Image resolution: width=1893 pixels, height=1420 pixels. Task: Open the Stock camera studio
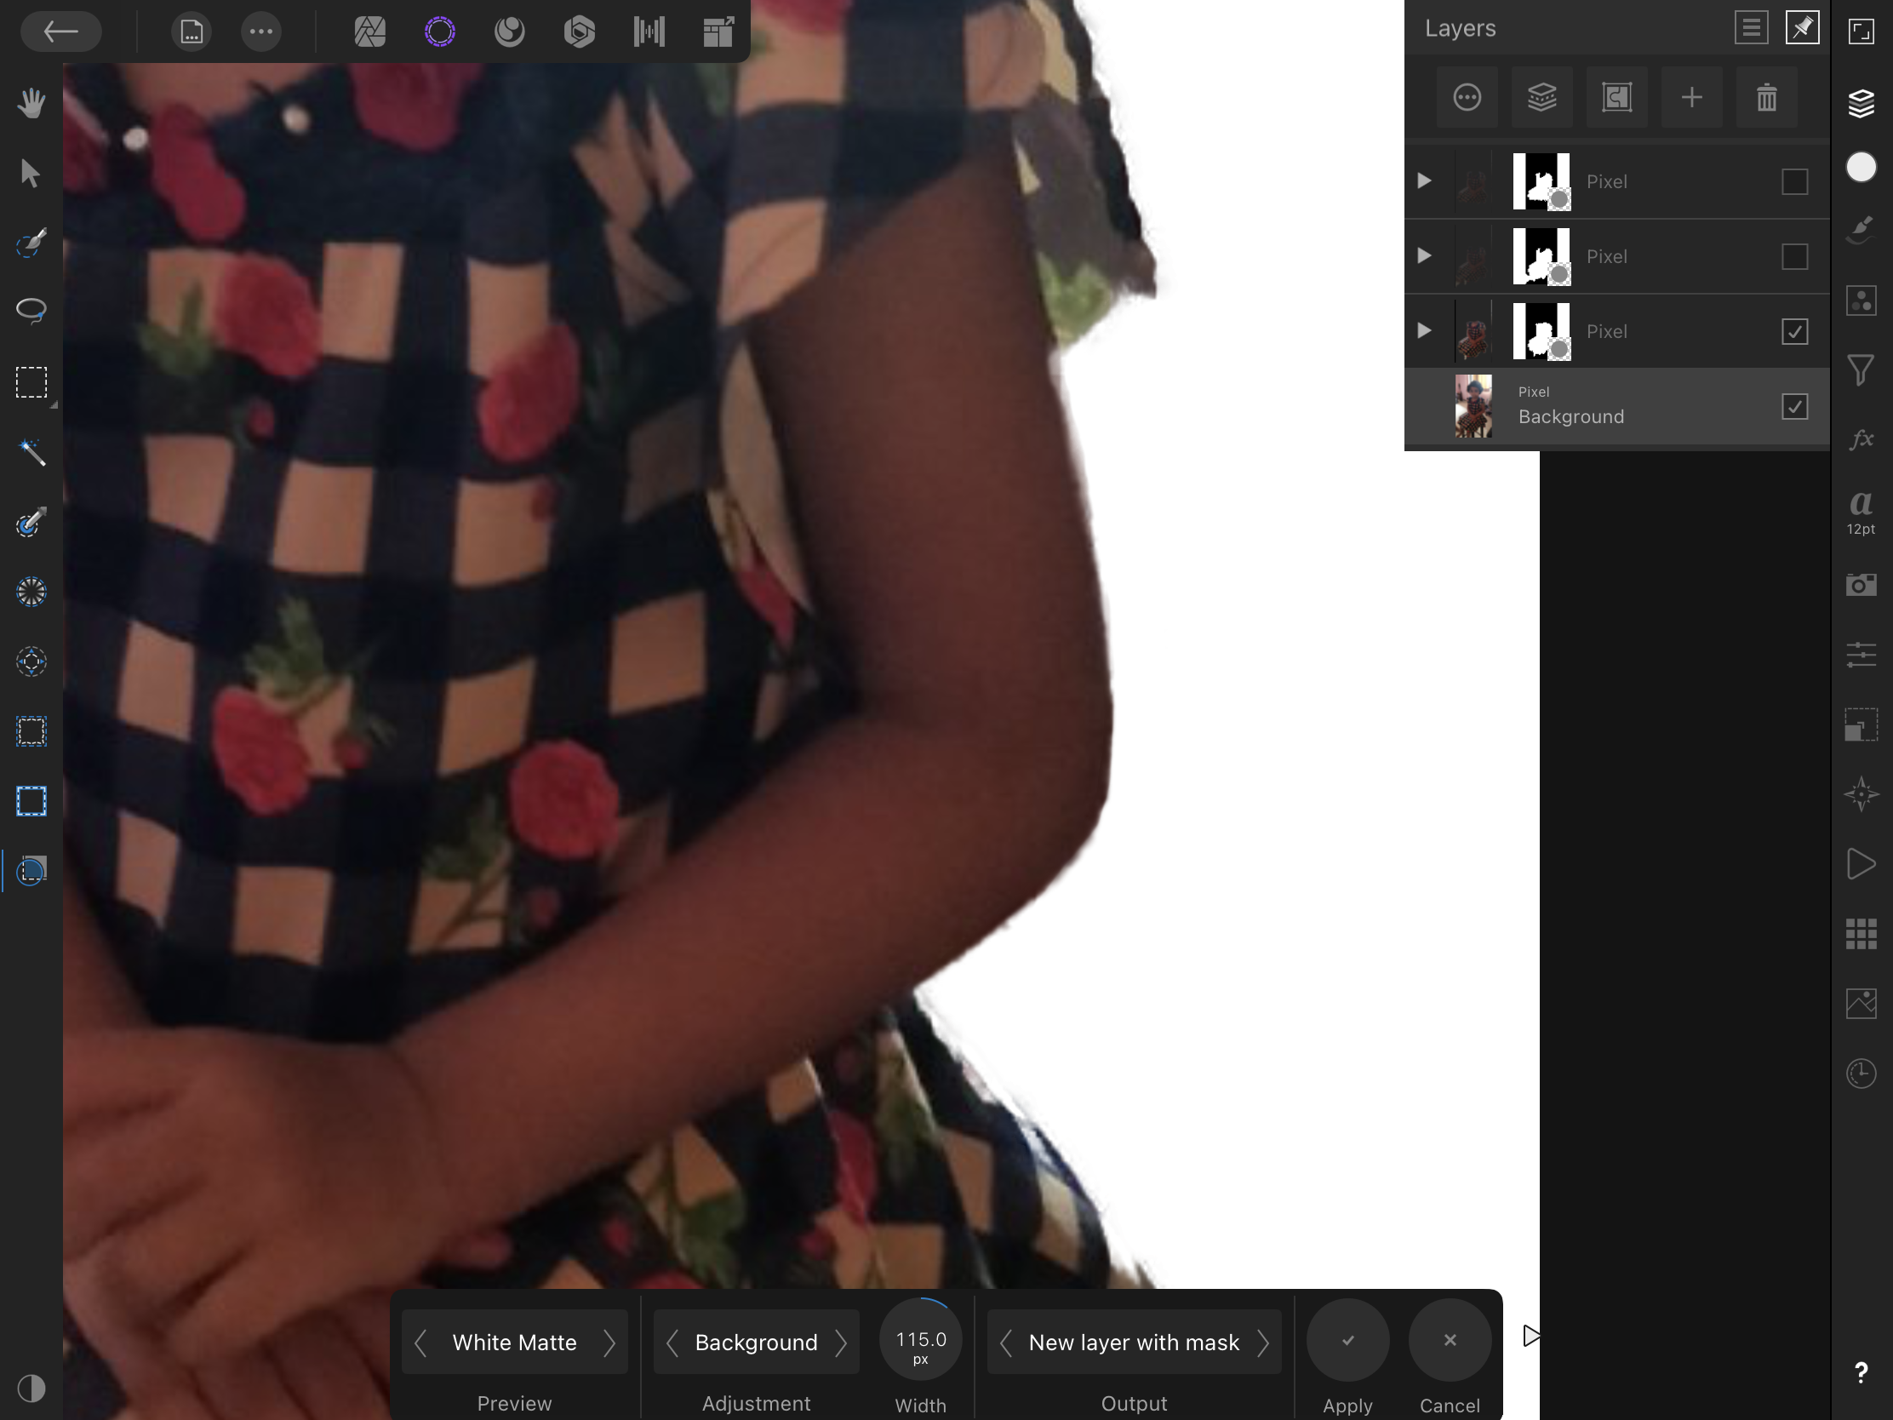(1862, 585)
